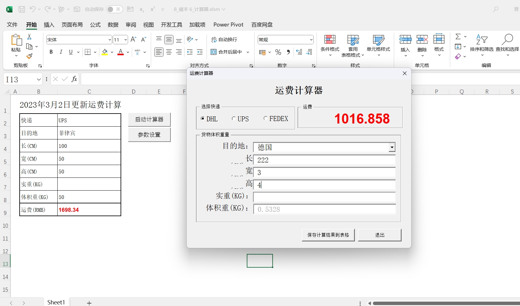Click the 参数设置 button
The height and width of the screenshot is (306, 520).
coord(149,135)
